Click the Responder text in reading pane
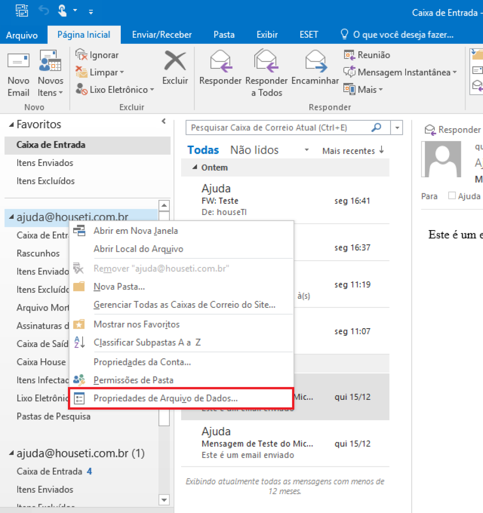Image resolution: width=483 pixels, height=513 pixels. coord(459,130)
